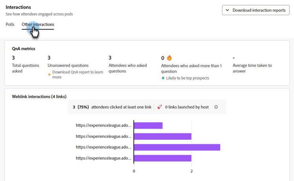Click the attendees clicked at least one link summary
Viewport: 294px width, 181px height.
click(112, 107)
